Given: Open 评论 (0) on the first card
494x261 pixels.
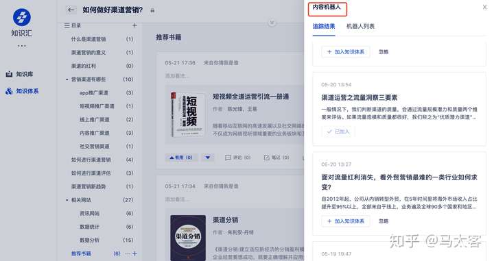Looking at the screenshot, I should (238, 158).
